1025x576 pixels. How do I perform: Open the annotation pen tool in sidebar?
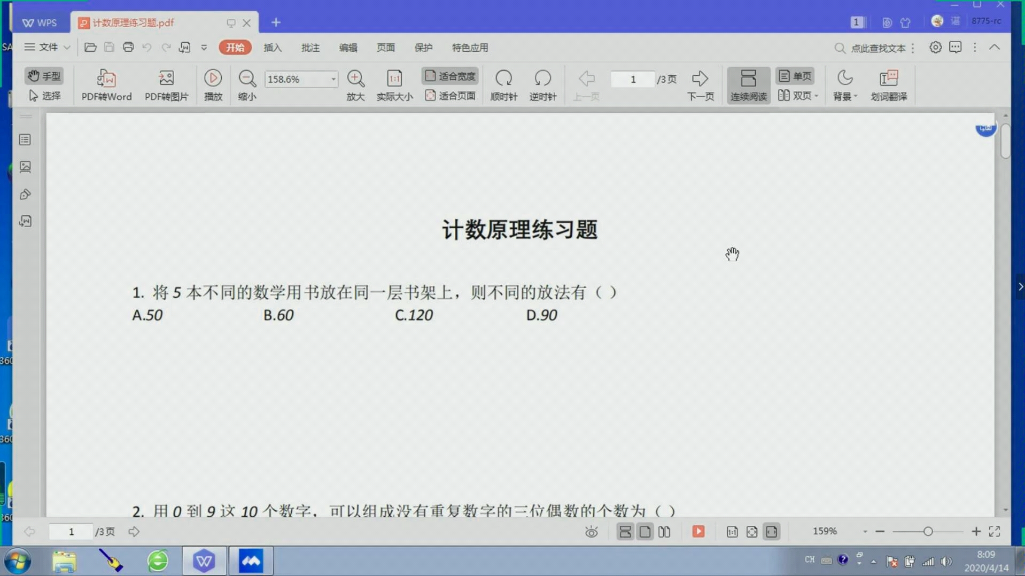(25, 194)
